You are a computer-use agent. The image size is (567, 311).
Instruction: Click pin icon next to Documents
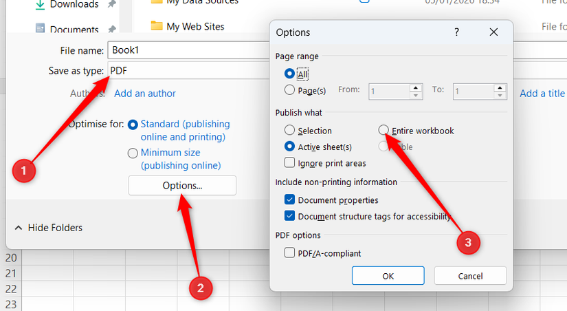[112, 29]
